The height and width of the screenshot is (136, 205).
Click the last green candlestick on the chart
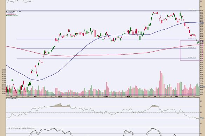199,42
